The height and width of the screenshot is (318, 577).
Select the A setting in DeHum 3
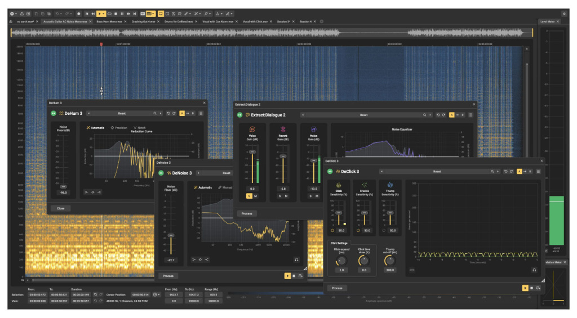(182, 113)
